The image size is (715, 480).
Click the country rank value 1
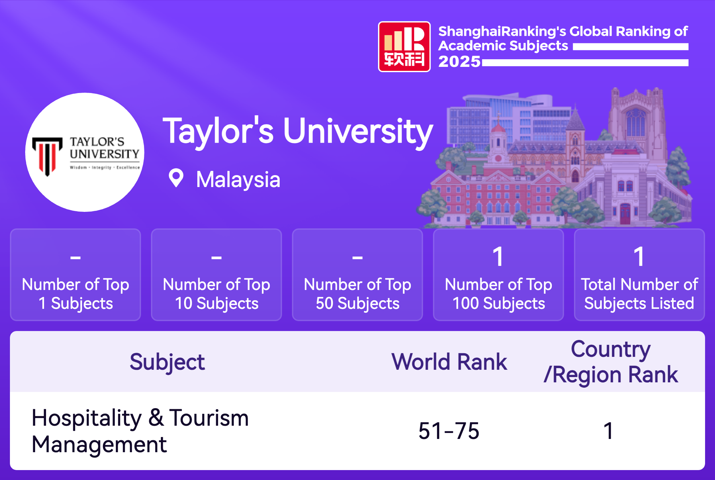[608, 431]
